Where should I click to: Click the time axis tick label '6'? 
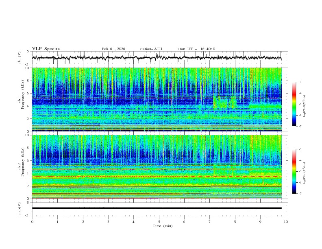click(184, 222)
